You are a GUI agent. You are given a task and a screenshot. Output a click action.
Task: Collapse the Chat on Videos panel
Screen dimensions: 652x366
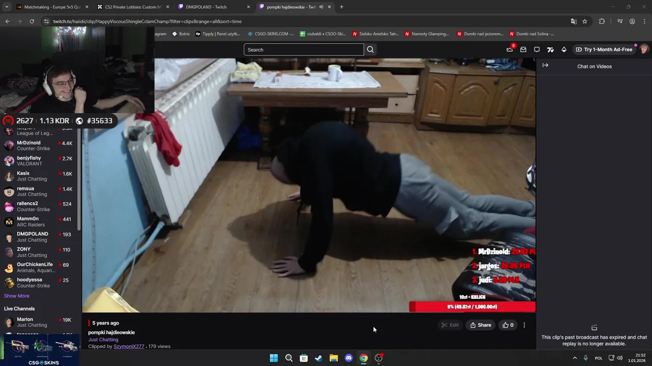pos(545,65)
